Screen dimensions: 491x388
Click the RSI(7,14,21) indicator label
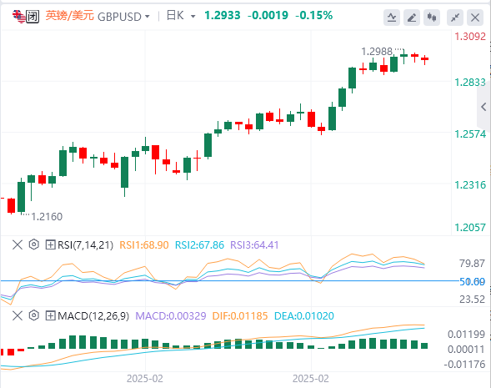pyautogui.click(x=86, y=244)
